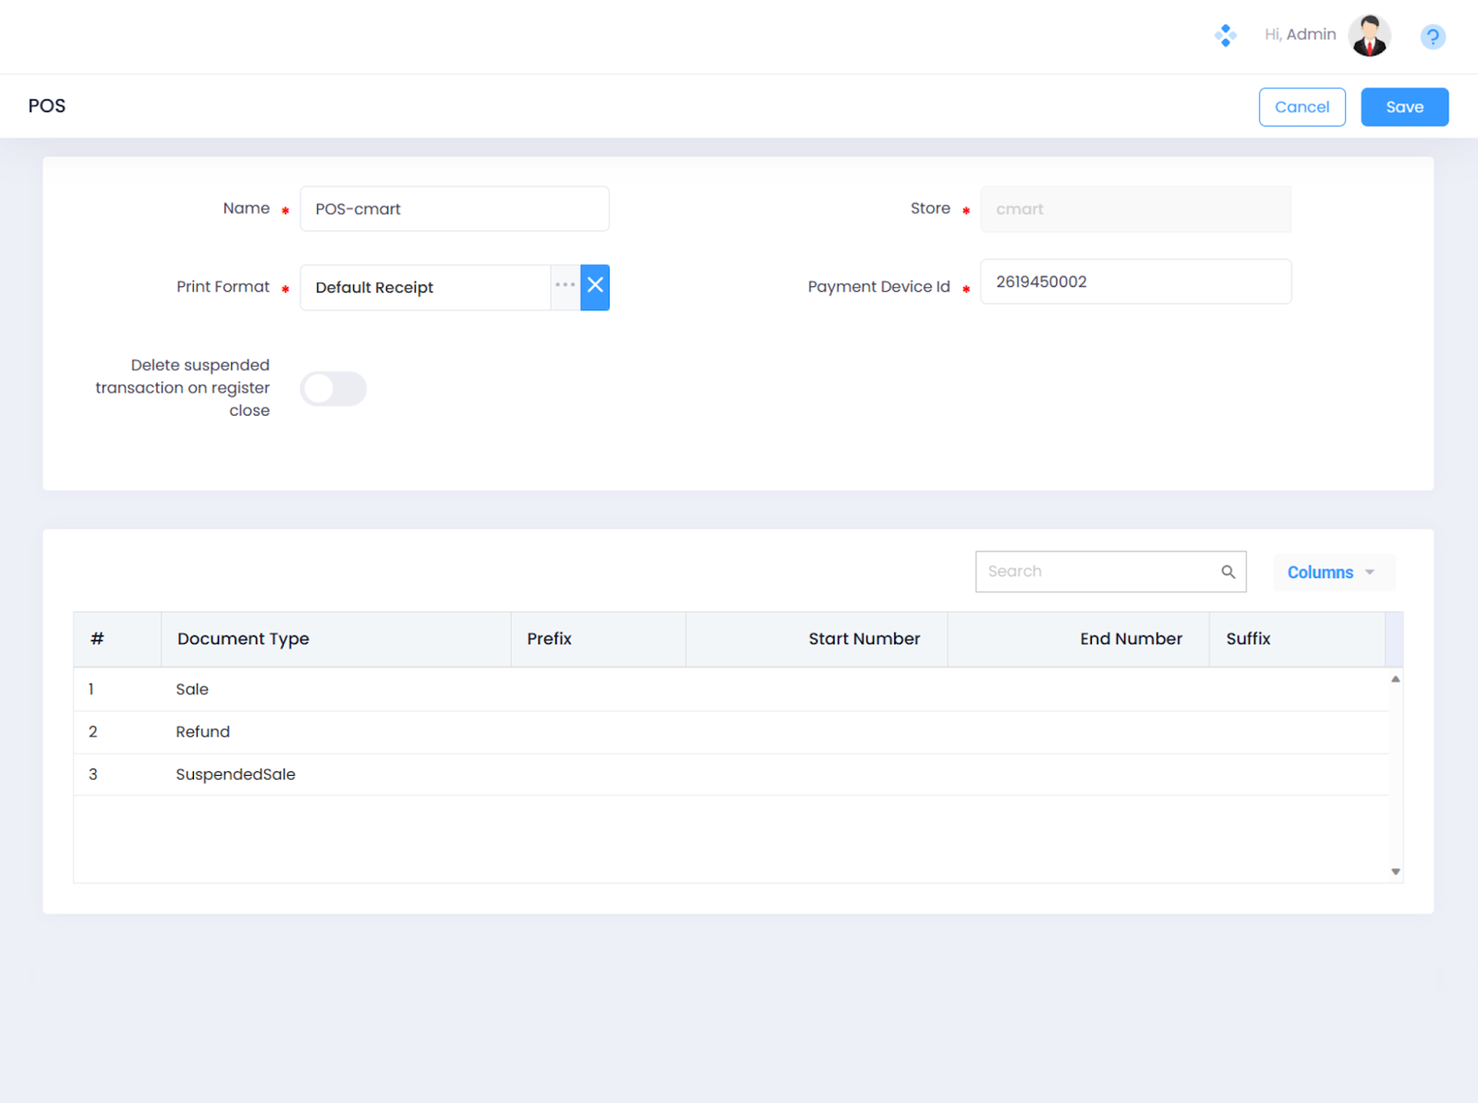1478x1103 pixels.
Task: Focus the Name input field
Action: 454,210
